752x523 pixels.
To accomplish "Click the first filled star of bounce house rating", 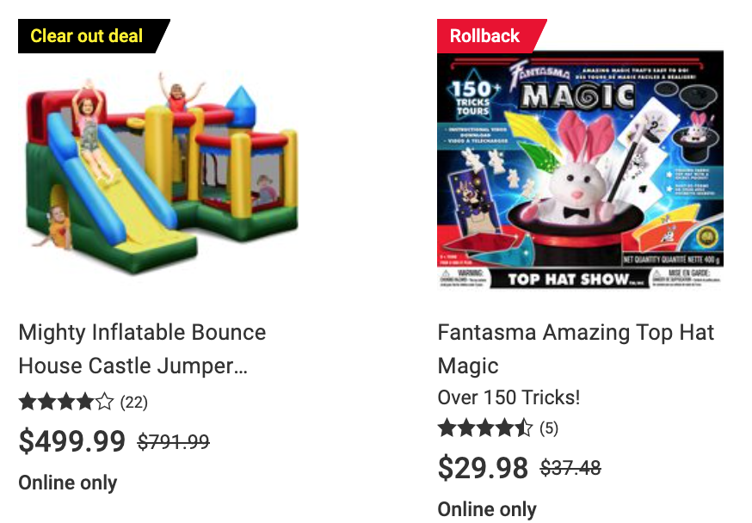I will pyautogui.click(x=28, y=401).
